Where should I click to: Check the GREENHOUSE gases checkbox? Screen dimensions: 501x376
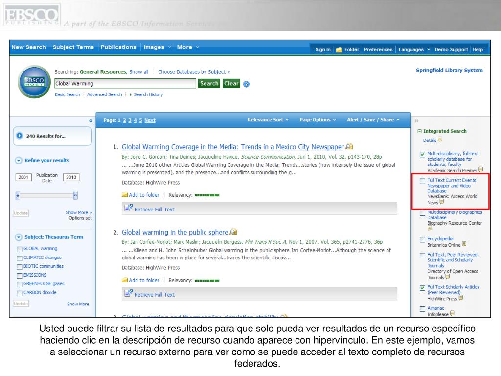tap(19, 284)
